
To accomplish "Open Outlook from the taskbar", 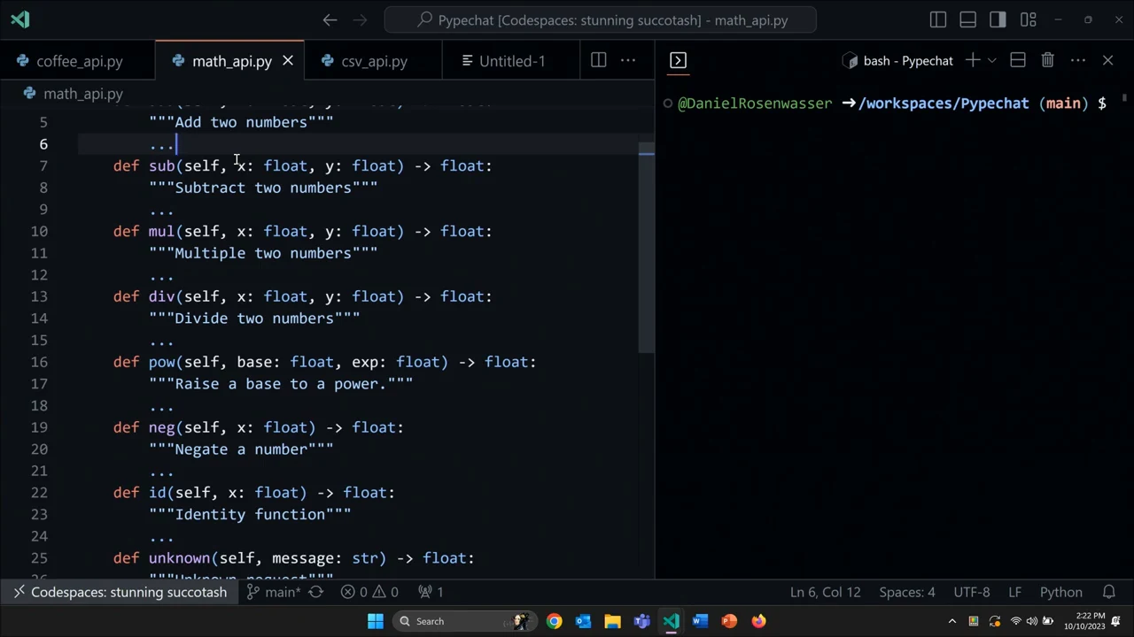I will [583, 621].
